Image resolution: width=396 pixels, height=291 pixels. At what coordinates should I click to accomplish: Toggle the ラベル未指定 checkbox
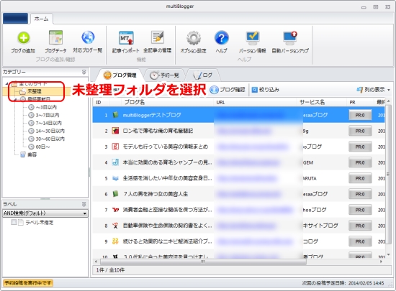14,222
